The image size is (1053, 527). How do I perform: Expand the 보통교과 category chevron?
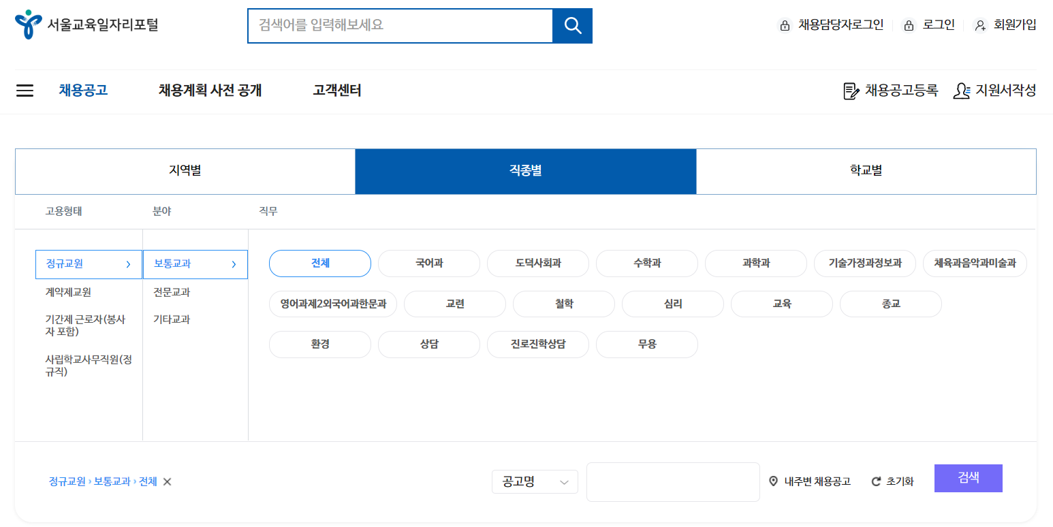(235, 264)
